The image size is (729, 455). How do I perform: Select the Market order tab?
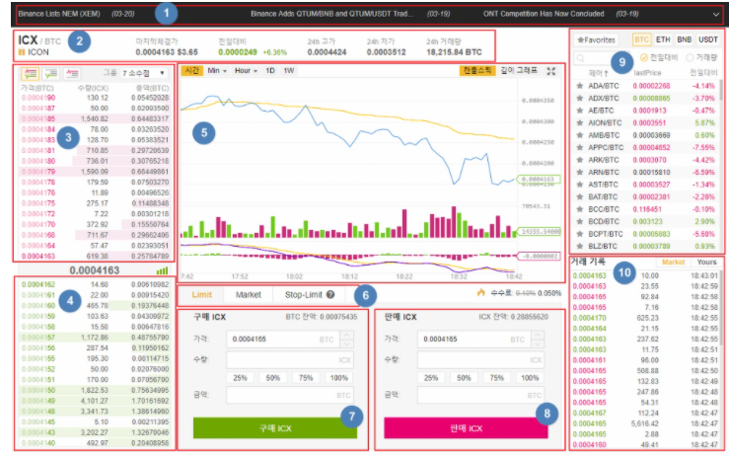click(x=249, y=294)
